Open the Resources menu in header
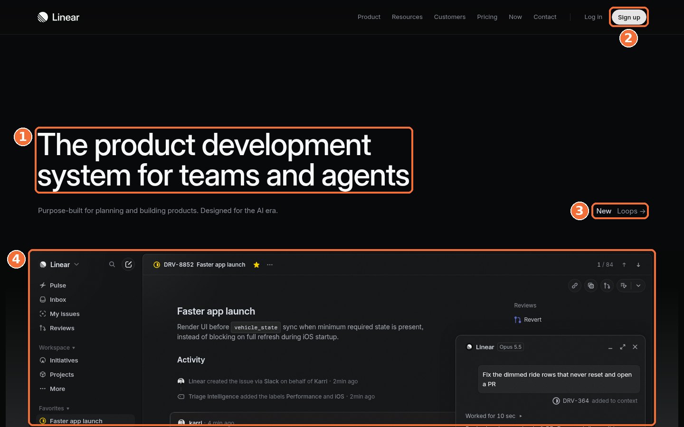Screen dimensions: 684x427 tap(407, 17)
